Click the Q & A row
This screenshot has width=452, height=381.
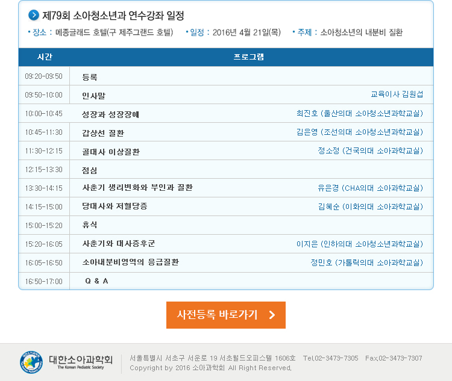pos(96,281)
